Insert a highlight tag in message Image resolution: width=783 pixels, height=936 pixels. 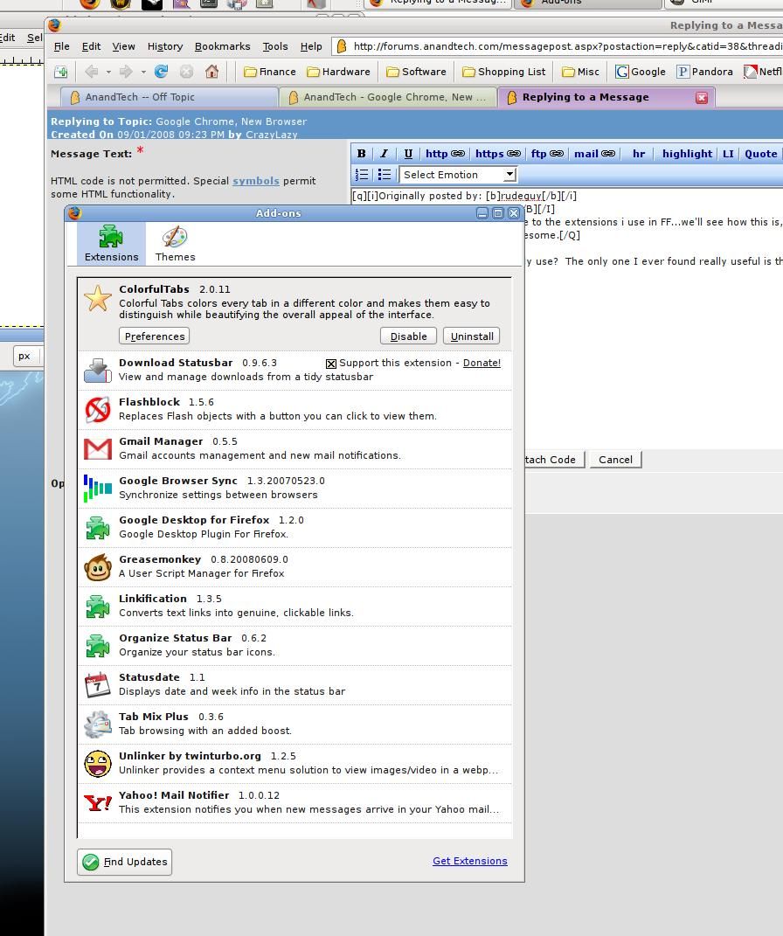click(687, 154)
